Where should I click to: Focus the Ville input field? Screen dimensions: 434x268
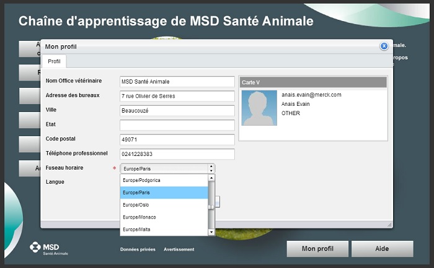[177, 111]
